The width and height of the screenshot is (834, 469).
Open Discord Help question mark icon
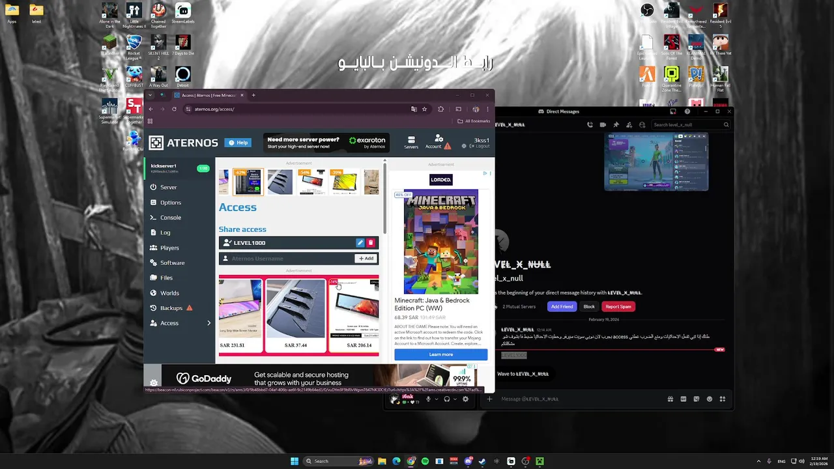pyautogui.click(x=687, y=111)
